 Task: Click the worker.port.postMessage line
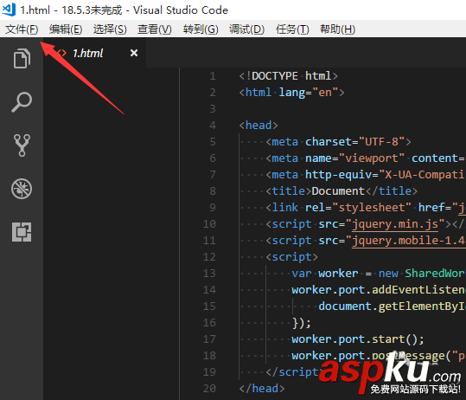pyautogui.click(x=379, y=356)
